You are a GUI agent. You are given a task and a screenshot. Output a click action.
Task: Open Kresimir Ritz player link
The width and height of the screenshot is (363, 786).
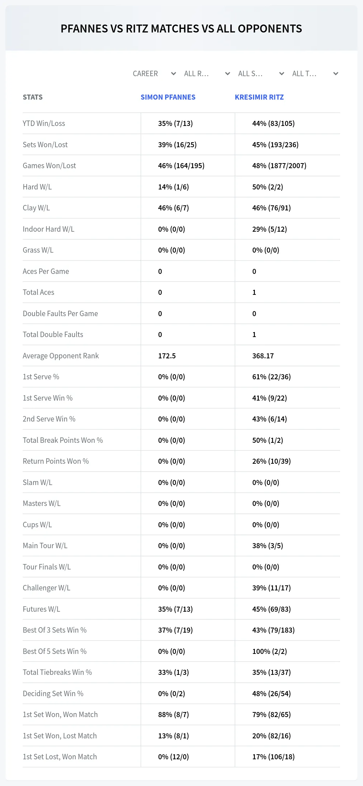pyautogui.click(x=259, y=97)
